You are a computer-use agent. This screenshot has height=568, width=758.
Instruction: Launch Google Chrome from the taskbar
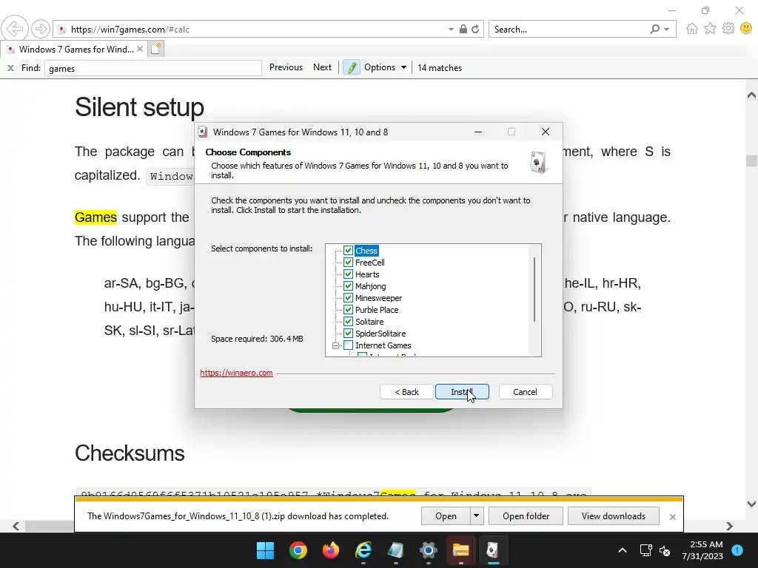(298, 550)
